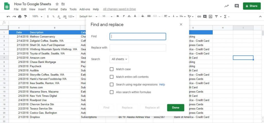
Task: Check Match entire cell contents
Action: pyautogui.click(x=112, y=77)
